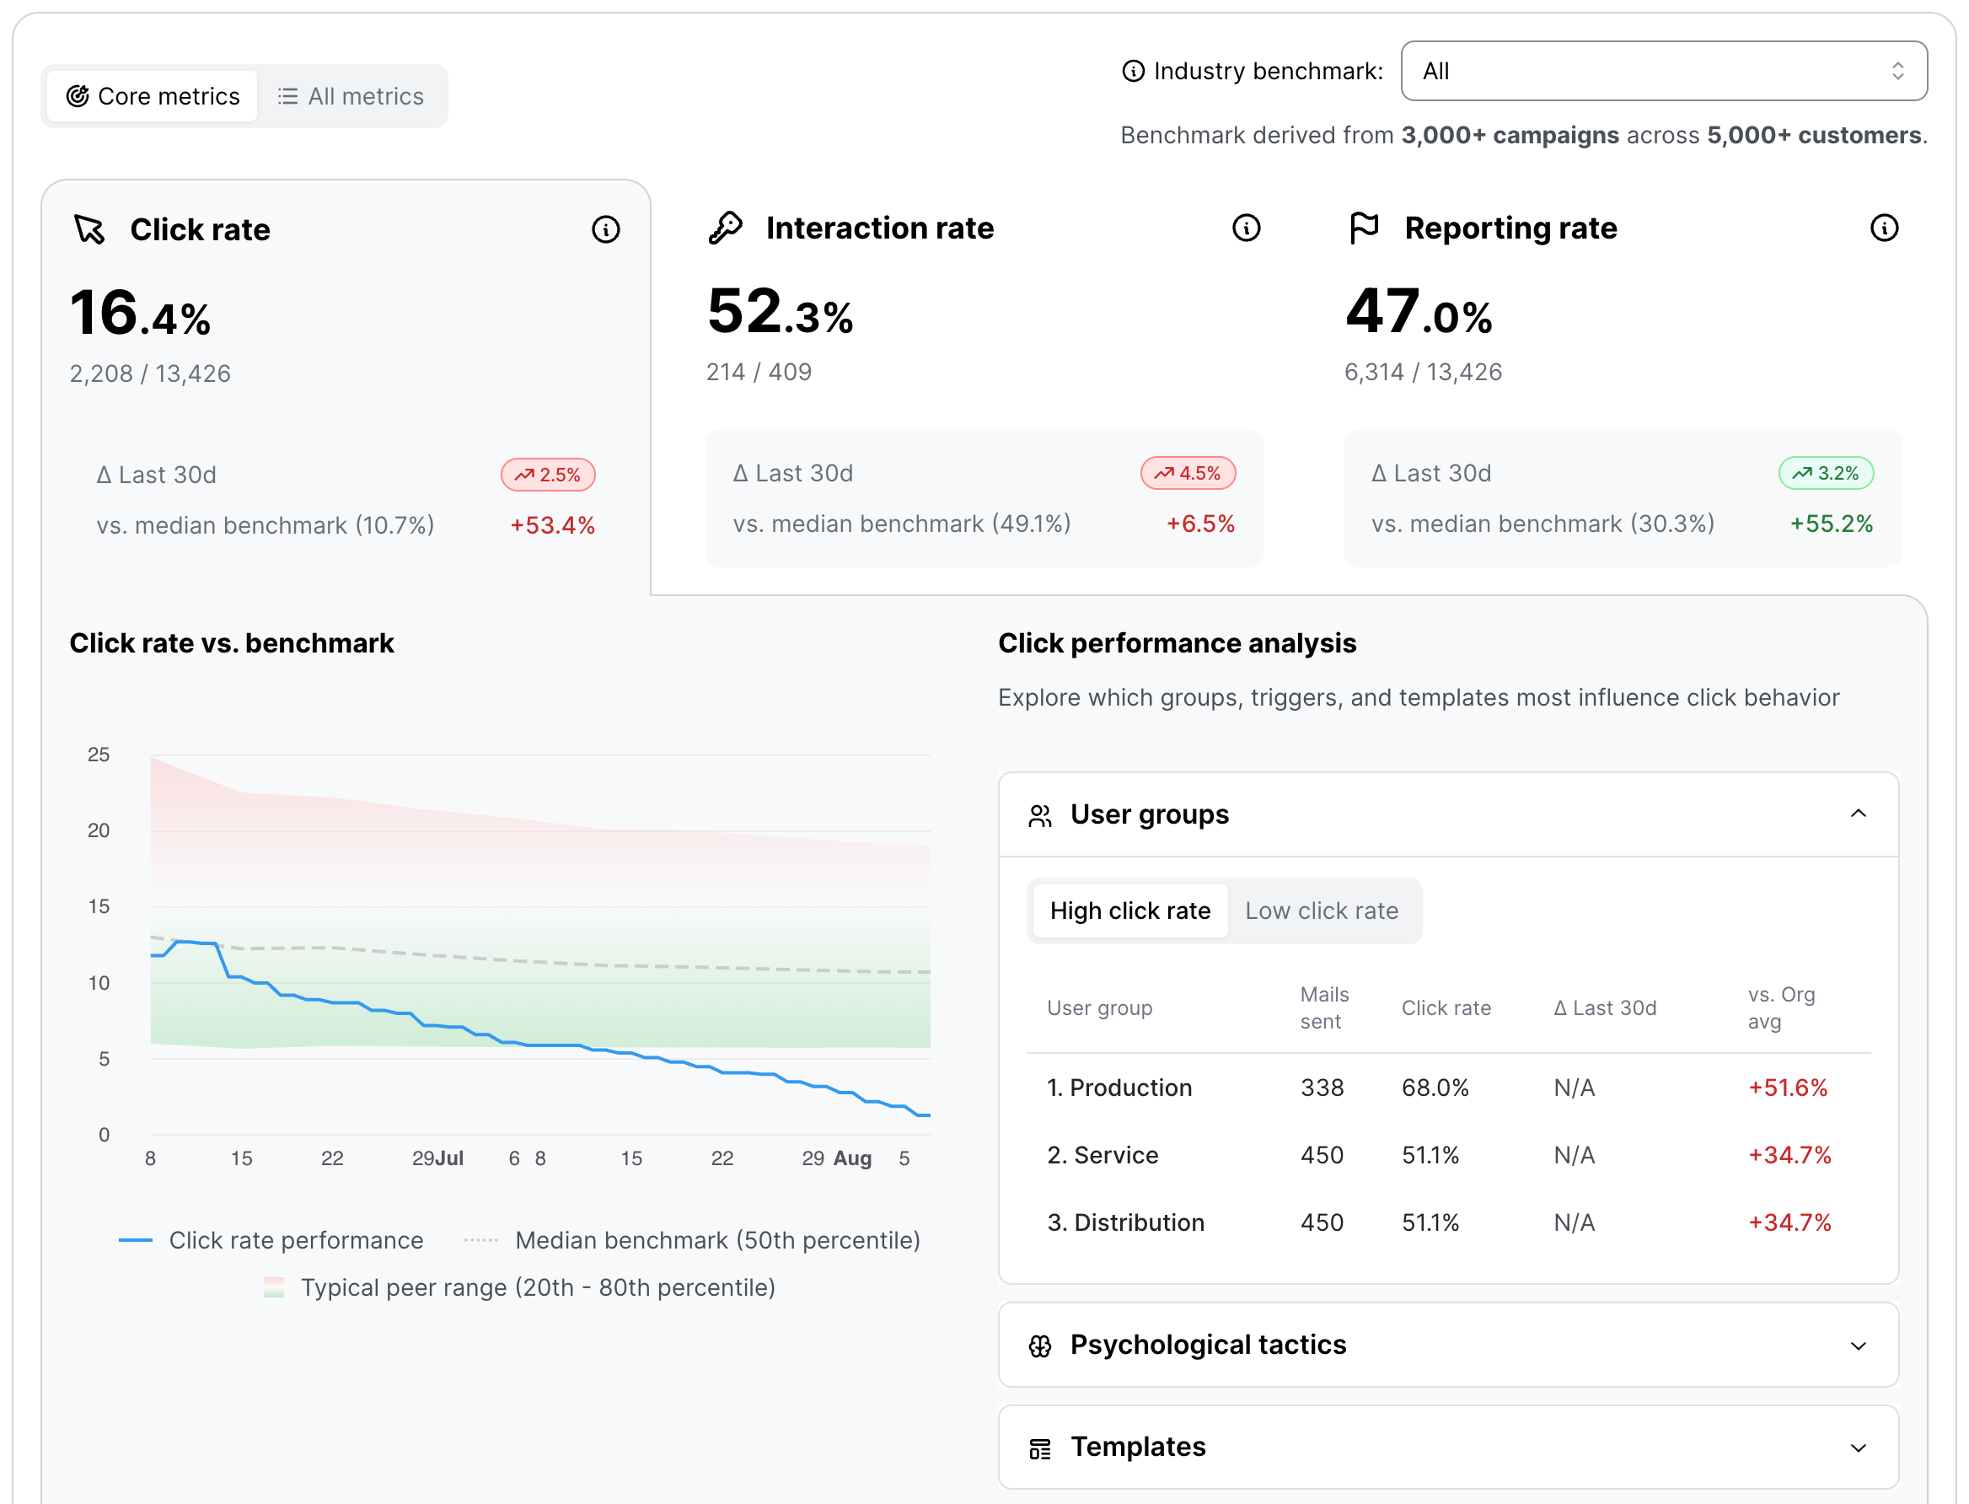Viewport: 1969px width, 1504px height.
Task: Click the 'vs. median benchmark (10.7%)' label
Action: pyautogui.click(x=265, y=525)
